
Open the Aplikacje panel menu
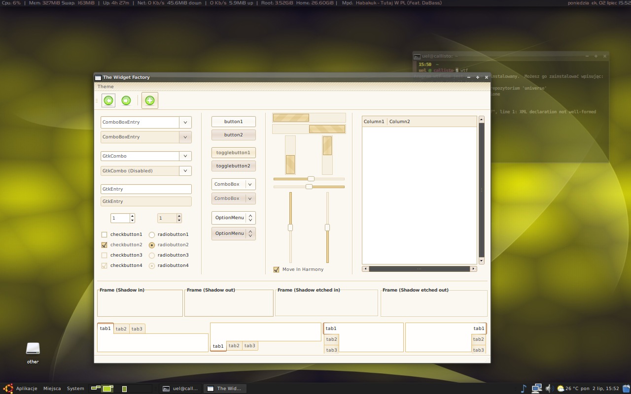27,389
